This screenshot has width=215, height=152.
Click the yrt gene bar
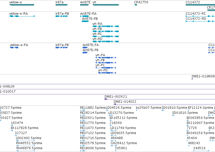(x=106, y=5)
